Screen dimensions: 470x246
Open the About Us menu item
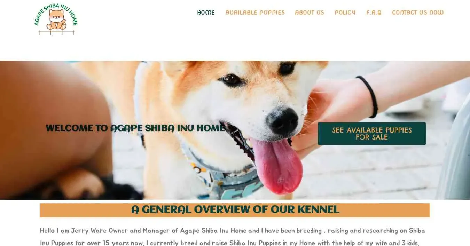tap(310, 13)
